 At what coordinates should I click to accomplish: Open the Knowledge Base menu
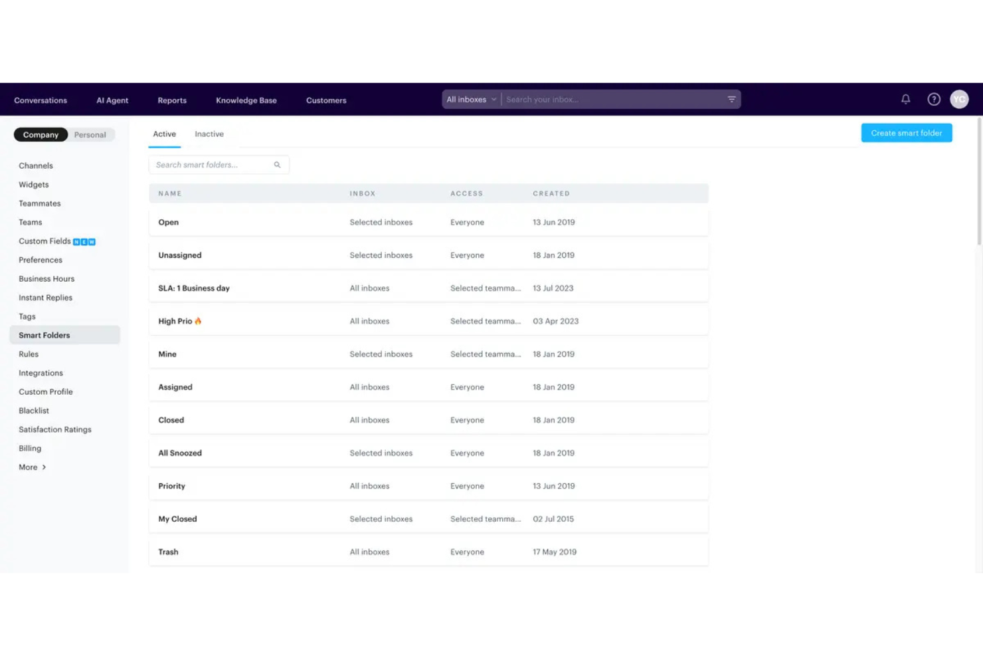(246, 100)
